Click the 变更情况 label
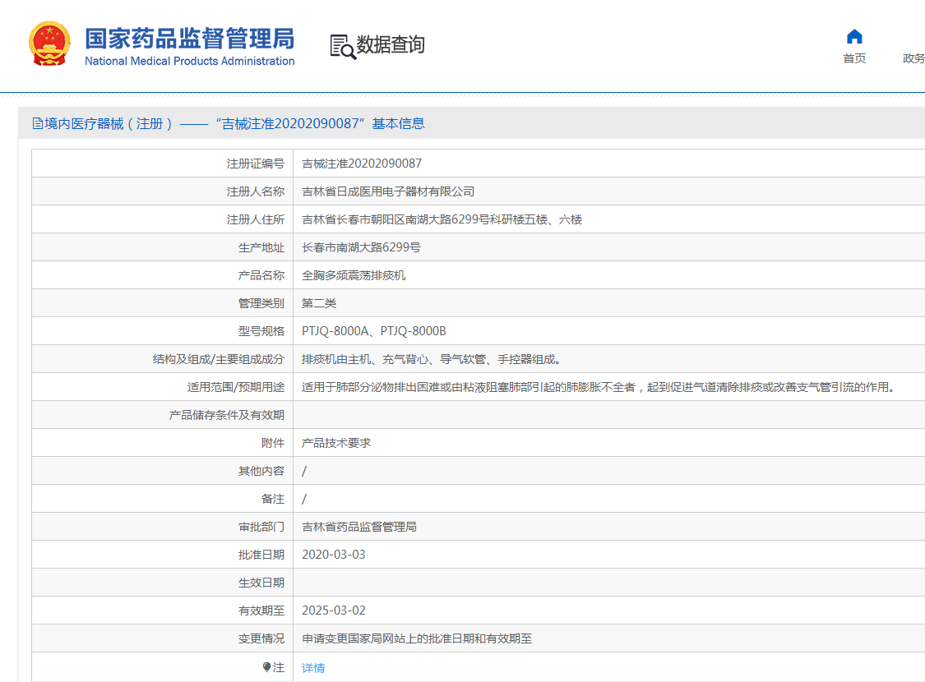925x682 pixels. (x=261, y=638)
